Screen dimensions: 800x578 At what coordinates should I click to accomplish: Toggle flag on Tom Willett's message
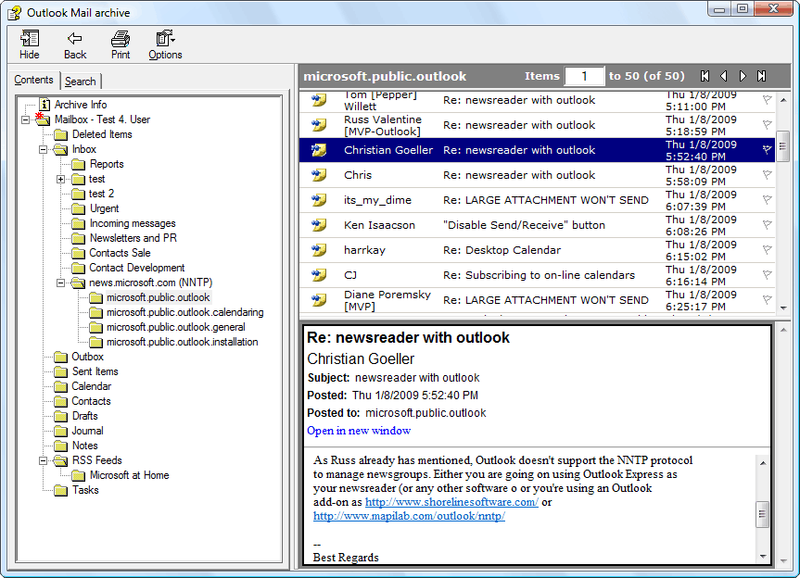point(767,99)
